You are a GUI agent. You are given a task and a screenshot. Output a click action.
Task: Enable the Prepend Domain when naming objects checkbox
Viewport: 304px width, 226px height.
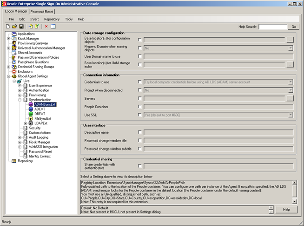[140, 48]
